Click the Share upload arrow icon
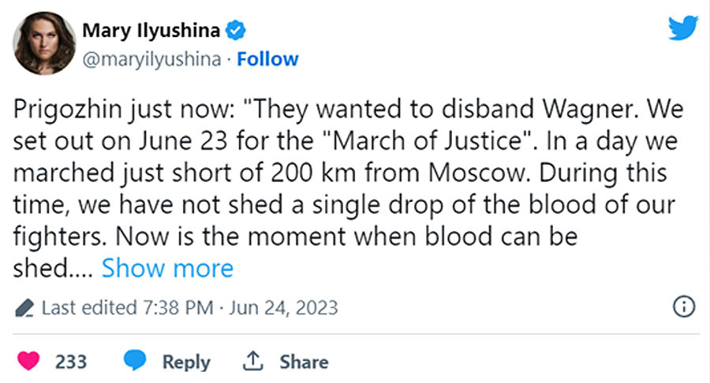Image resolution: width=710 pixels, height=383 pixels. (252, 362)
